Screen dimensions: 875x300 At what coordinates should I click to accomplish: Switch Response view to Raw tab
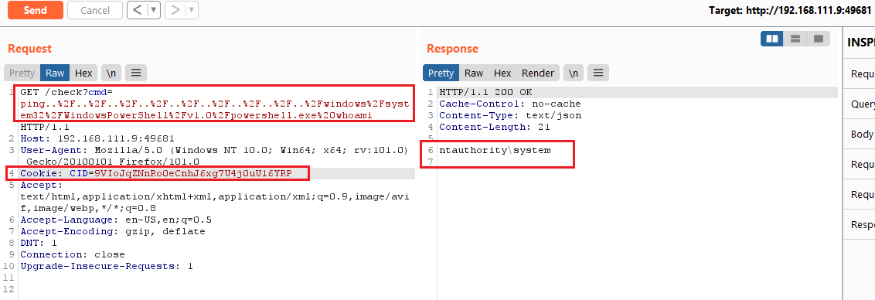pyautogui.click(x=474, y=73)
